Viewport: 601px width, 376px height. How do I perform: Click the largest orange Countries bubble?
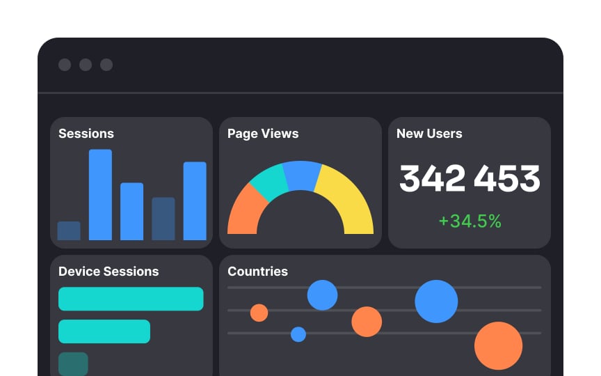pos(498,345)
